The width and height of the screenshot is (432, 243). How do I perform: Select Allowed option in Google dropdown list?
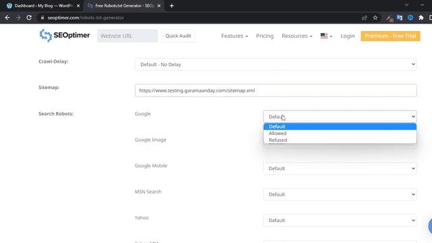pos(340,134)
